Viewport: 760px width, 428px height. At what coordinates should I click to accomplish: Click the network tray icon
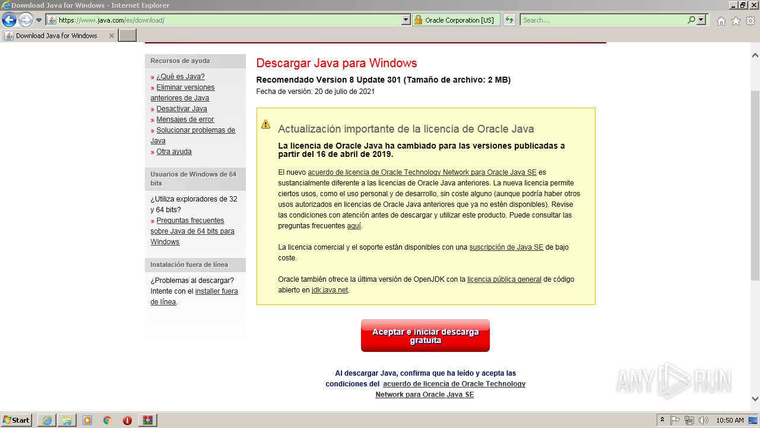pyautogui.click(x=689, y=420)
